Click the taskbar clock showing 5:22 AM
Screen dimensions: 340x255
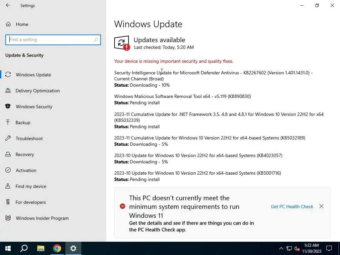311,248
